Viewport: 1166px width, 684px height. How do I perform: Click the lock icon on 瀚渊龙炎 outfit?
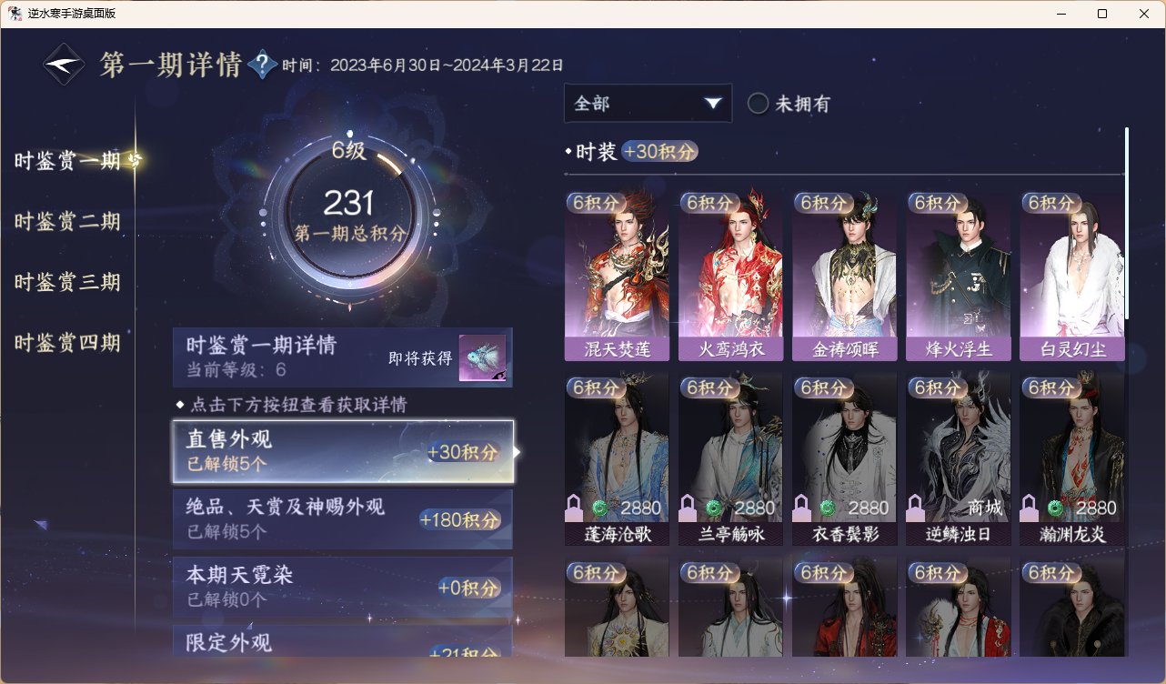[1030, 507]
